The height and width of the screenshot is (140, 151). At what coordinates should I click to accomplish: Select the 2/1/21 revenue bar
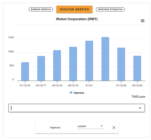[x=89, y=61]
